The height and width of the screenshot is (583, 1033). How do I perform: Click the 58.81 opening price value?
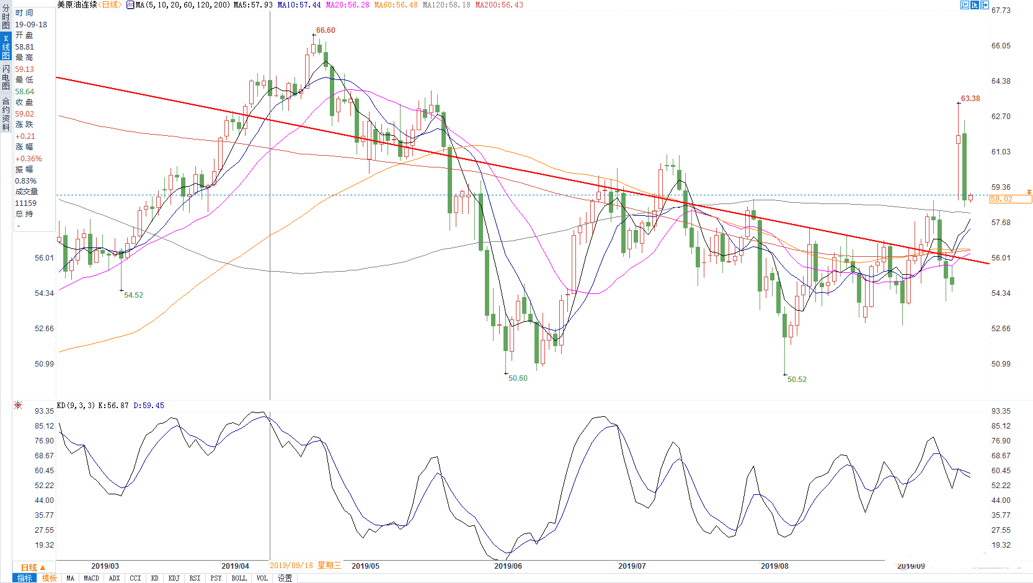point(25,47)
